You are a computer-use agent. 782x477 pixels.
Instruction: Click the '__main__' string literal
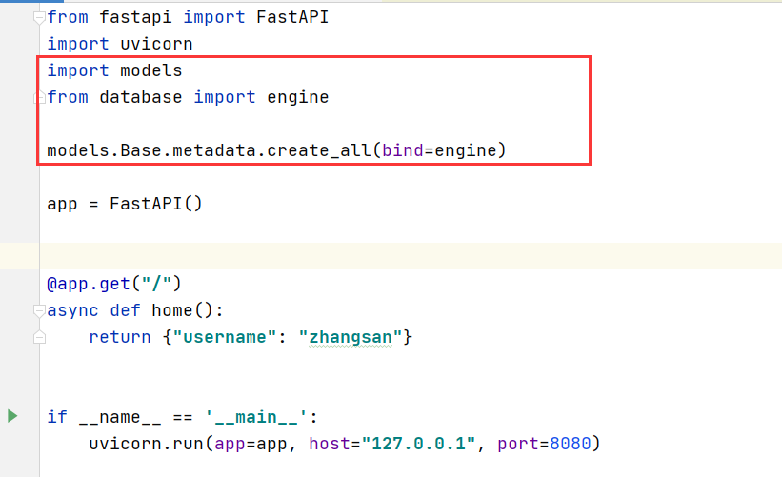(x=256, y=417)
